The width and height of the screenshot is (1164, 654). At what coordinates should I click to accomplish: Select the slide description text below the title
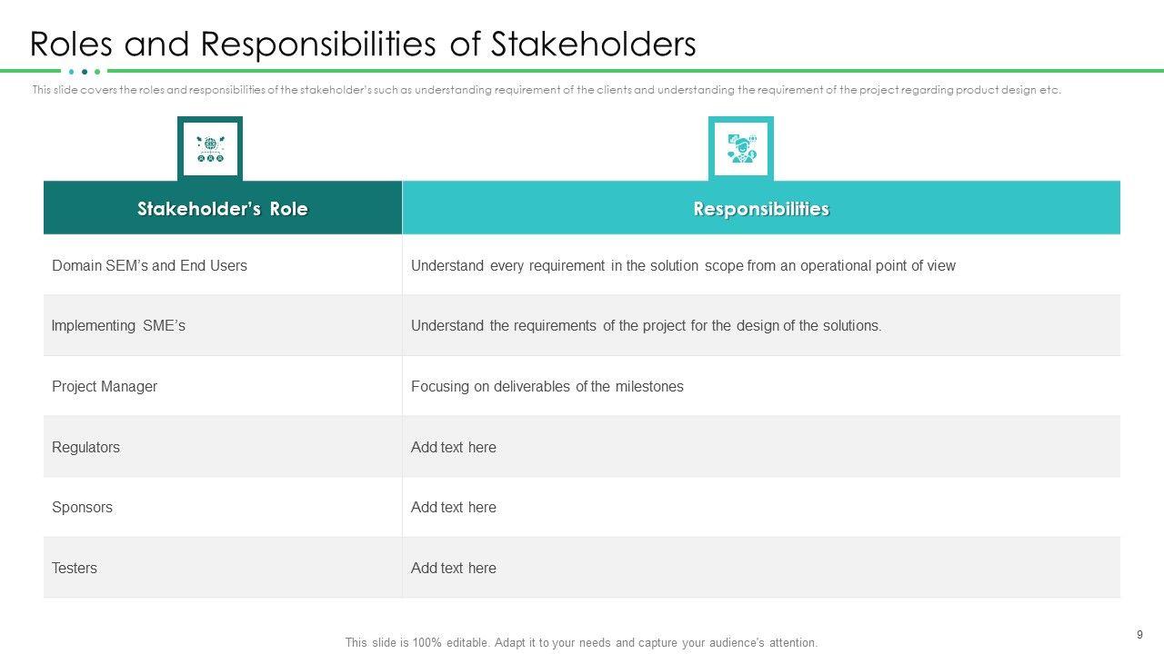point(546,90)
